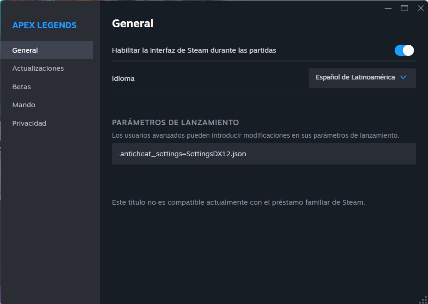This screenshot has width=428, height=304.
Task: Click the Idioma label
Action: pos(123,79)
